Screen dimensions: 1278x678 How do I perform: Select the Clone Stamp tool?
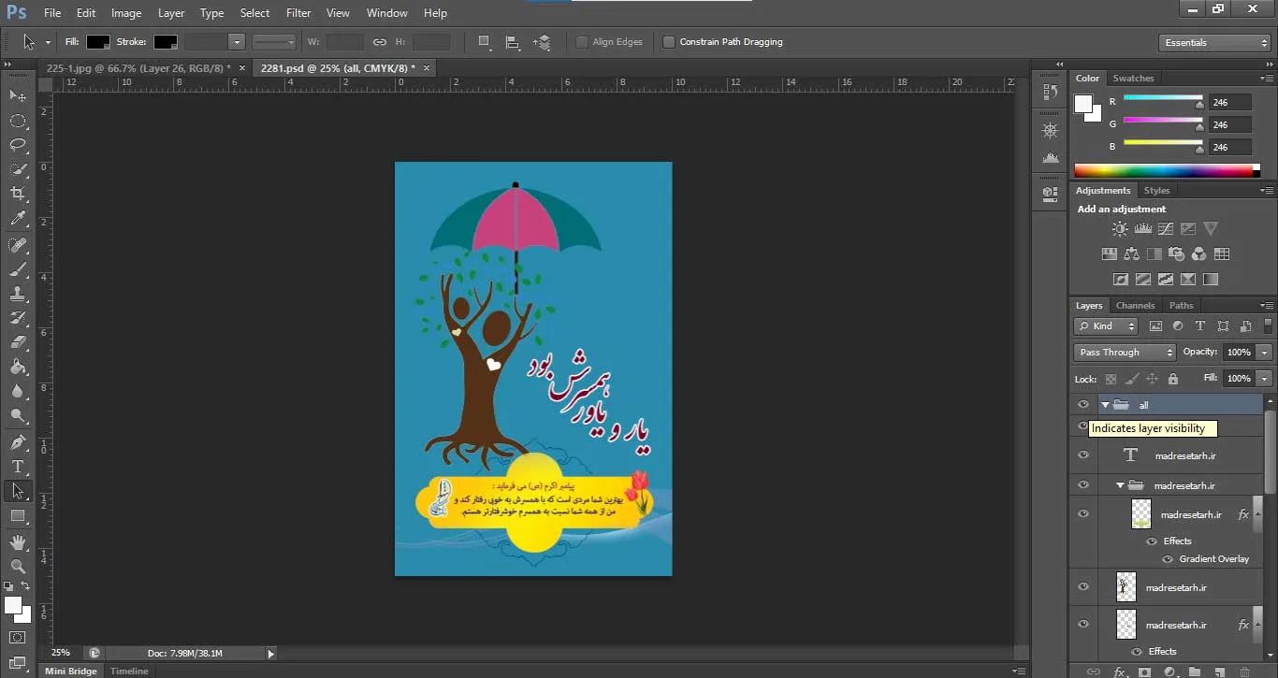click(18, 293)
